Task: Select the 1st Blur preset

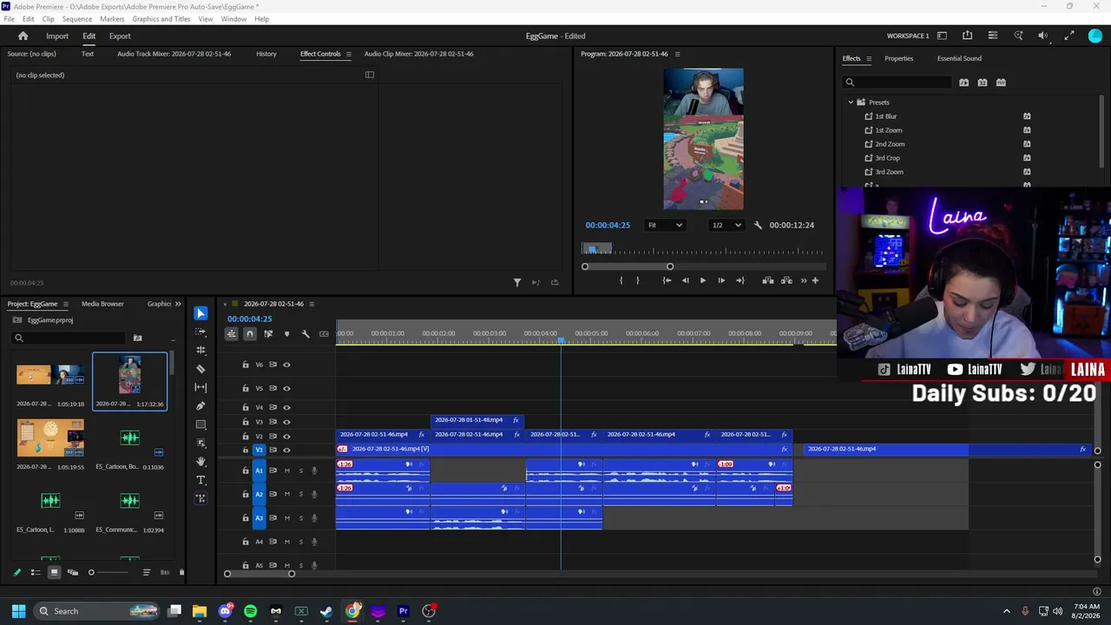Action: point(885,116)
